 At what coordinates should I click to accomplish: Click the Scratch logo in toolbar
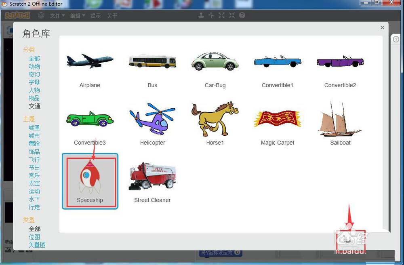(x=17, y=15)
